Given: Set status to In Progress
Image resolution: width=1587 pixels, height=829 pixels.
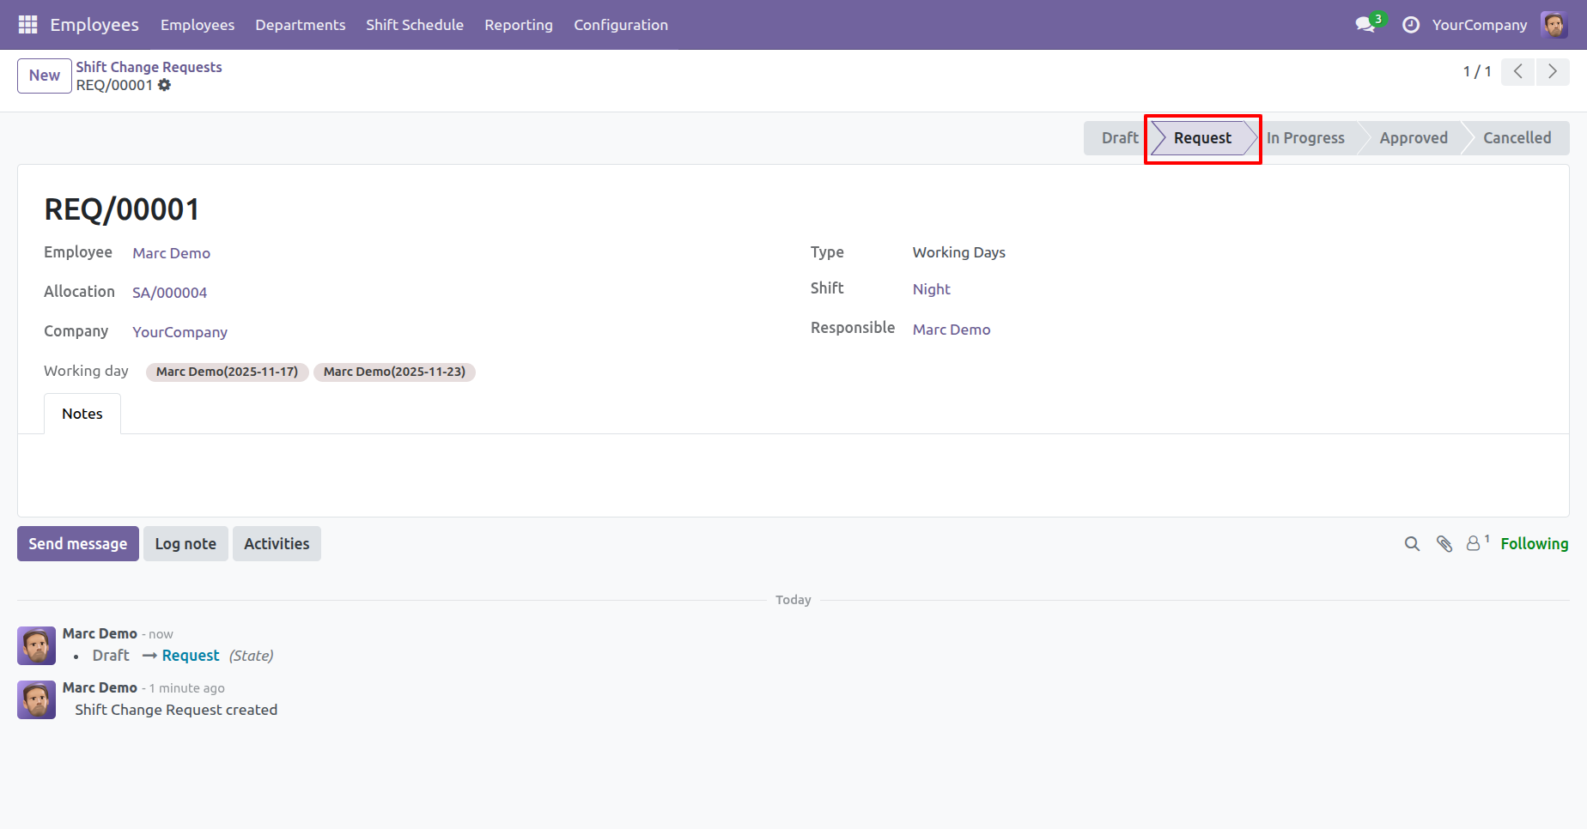Looking at the screenshot, I should coord(1305,138).
